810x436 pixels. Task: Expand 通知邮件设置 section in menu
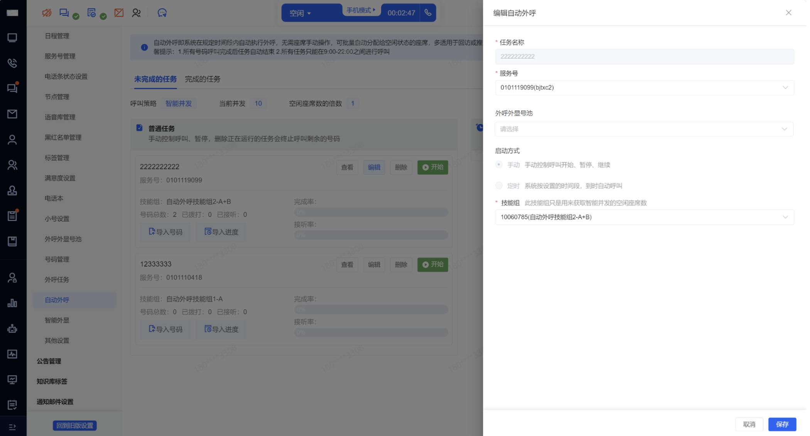(55, 402)
